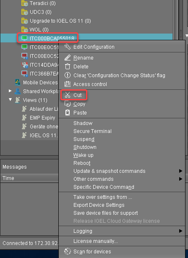
Task: Click the clipboard icon beside Paste
Action: click(x=67, y=112)
